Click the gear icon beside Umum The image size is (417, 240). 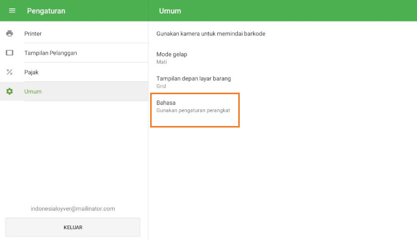click(x=9, y=91)
